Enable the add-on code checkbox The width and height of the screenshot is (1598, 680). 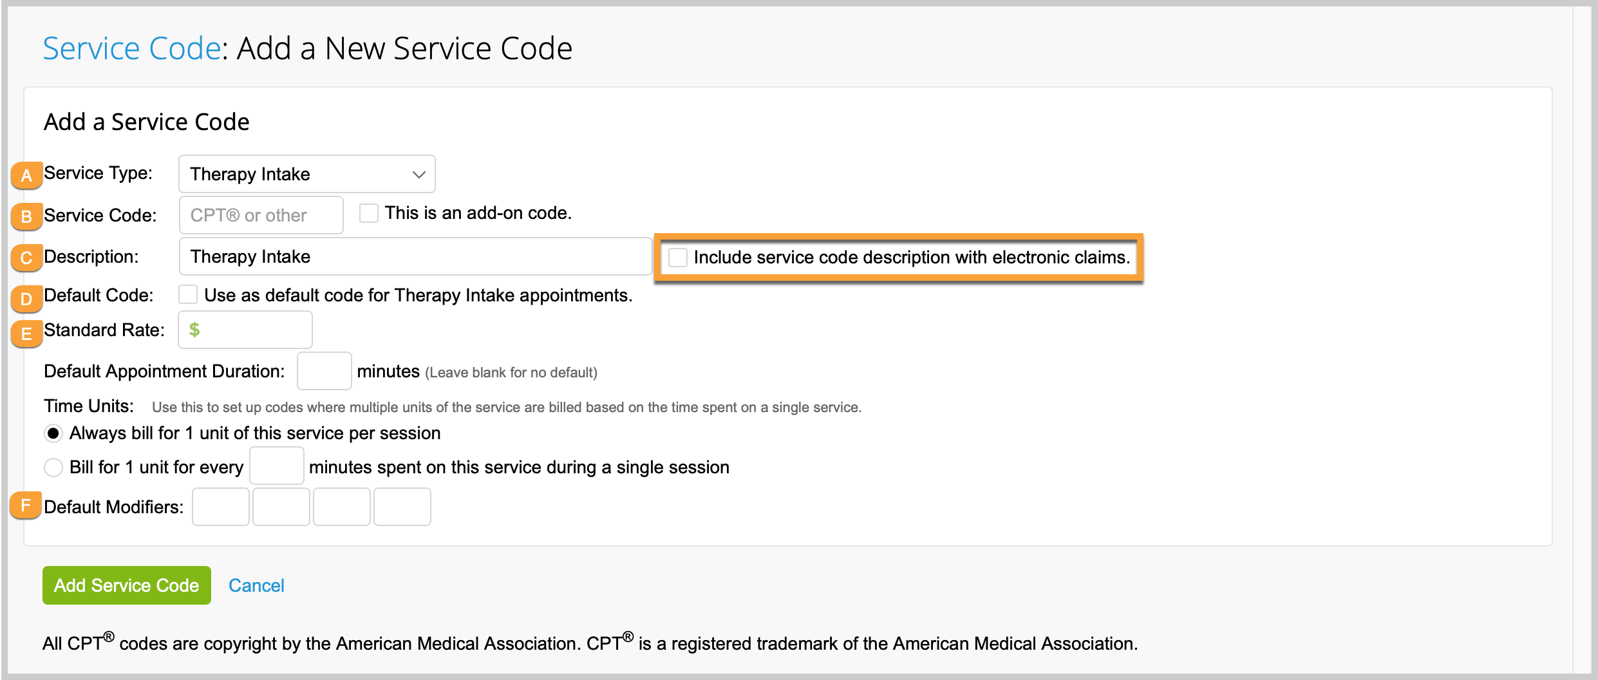coord(369,213)
